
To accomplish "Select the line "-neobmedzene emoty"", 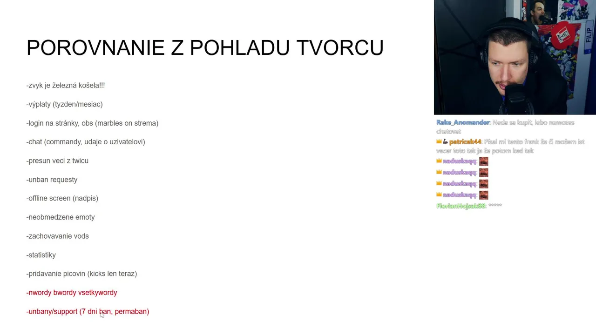I will point(61,217).
